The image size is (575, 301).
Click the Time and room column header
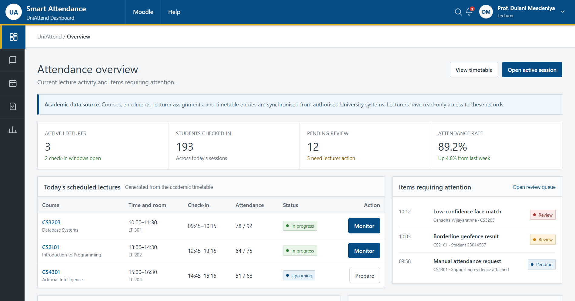coord(147,205)
